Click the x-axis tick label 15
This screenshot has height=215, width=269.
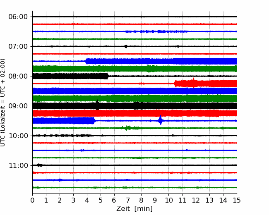237,200
